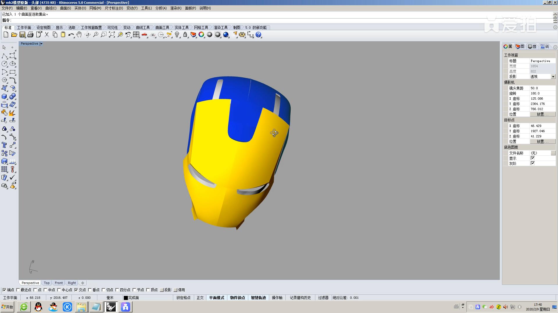Click camera 位置 放置 button
Viewport: 558px width, 313px height.
pos(542,114)
